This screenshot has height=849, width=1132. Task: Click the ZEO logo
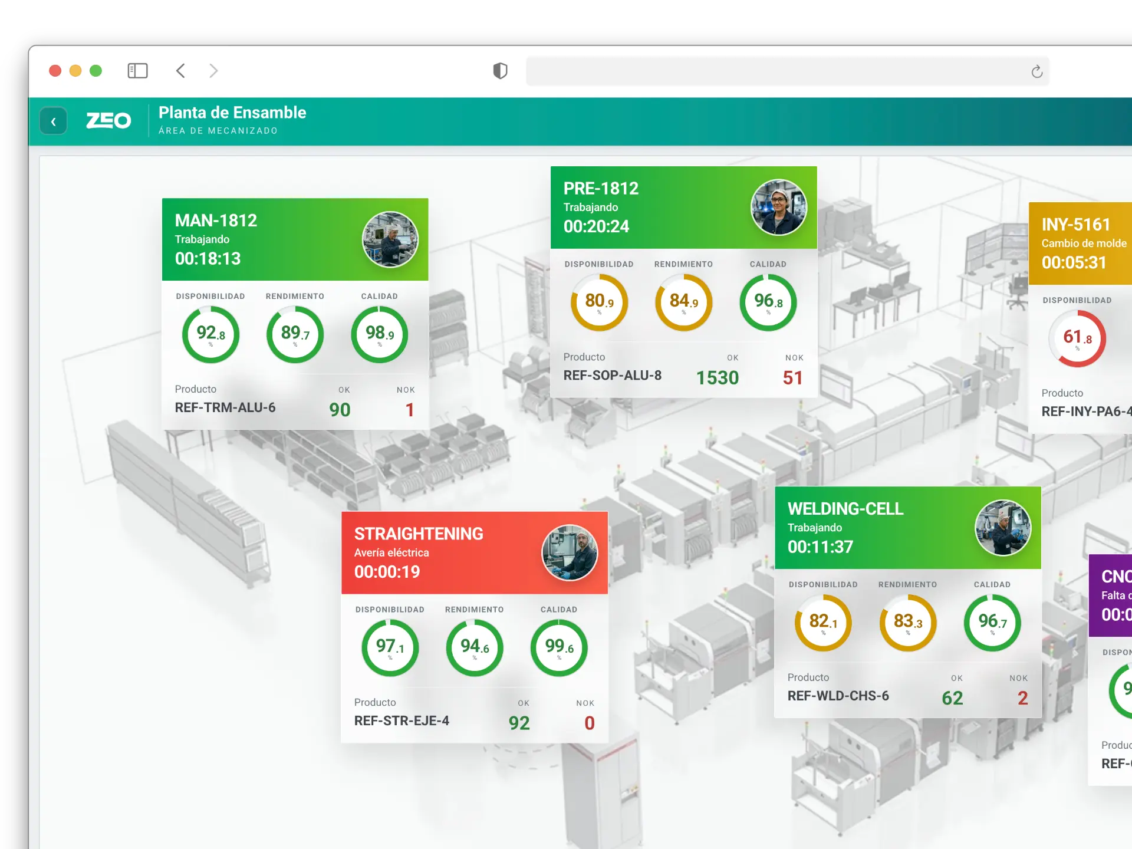coord(108,120)
